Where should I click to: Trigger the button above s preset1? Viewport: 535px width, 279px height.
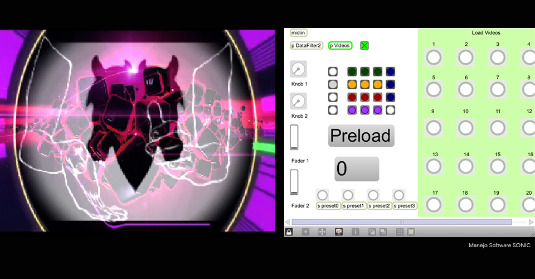point(348,195)
